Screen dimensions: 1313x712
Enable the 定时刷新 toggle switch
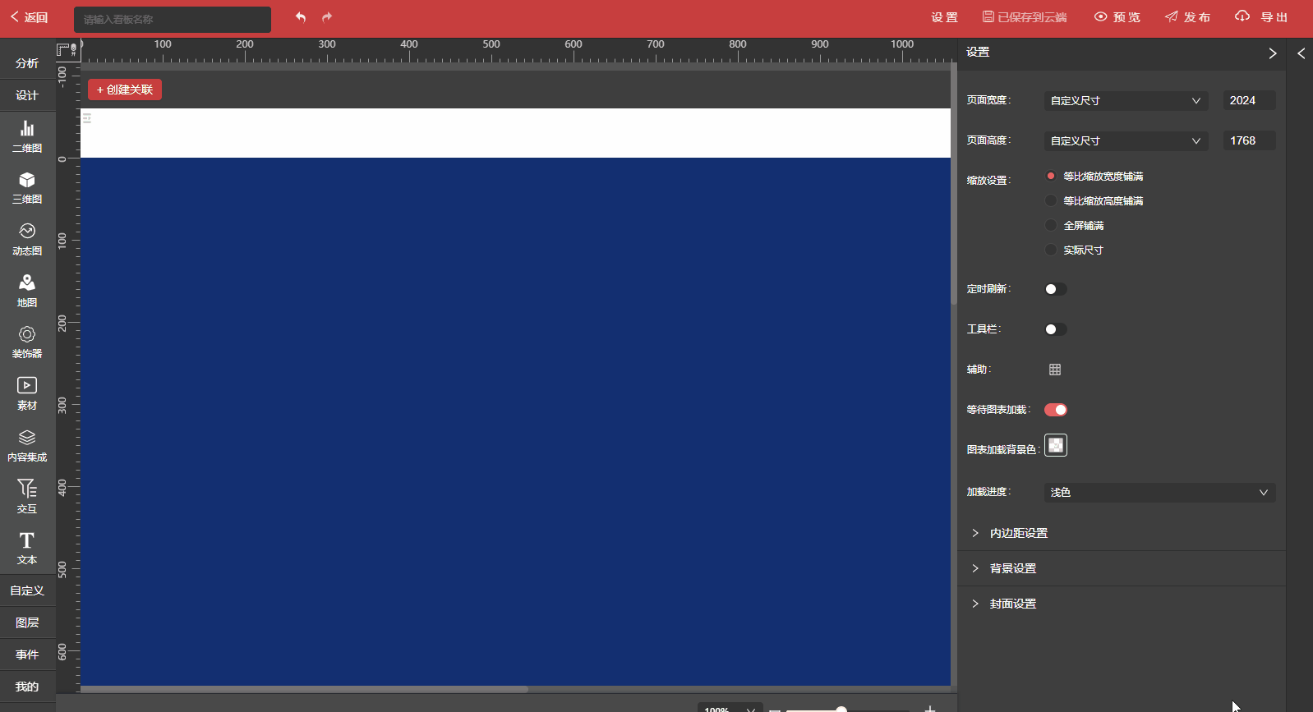1055,289
